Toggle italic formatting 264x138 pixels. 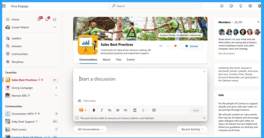tap(102, 110)
